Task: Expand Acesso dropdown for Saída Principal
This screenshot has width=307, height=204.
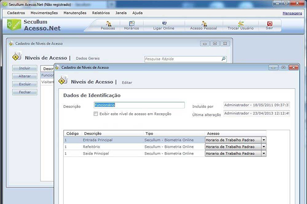Action: [x=264, y=154]
